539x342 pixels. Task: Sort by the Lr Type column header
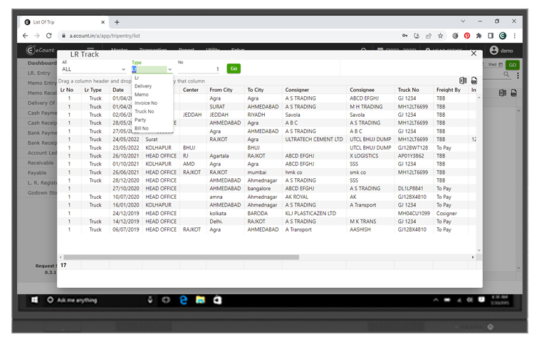point(93,90)
